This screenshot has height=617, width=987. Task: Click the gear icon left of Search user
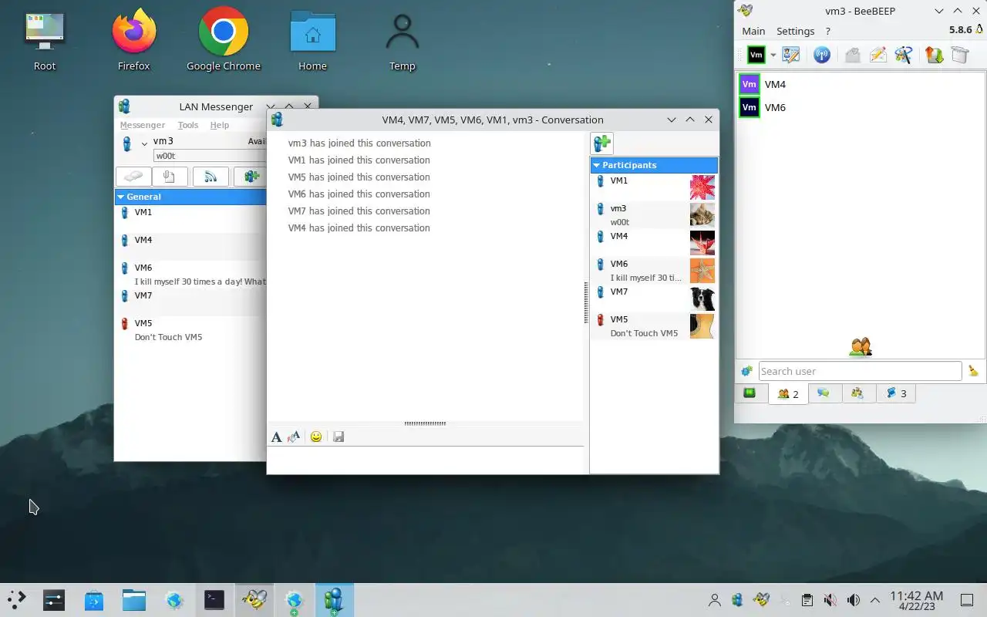pyautogui.click(x=746, y=371)
